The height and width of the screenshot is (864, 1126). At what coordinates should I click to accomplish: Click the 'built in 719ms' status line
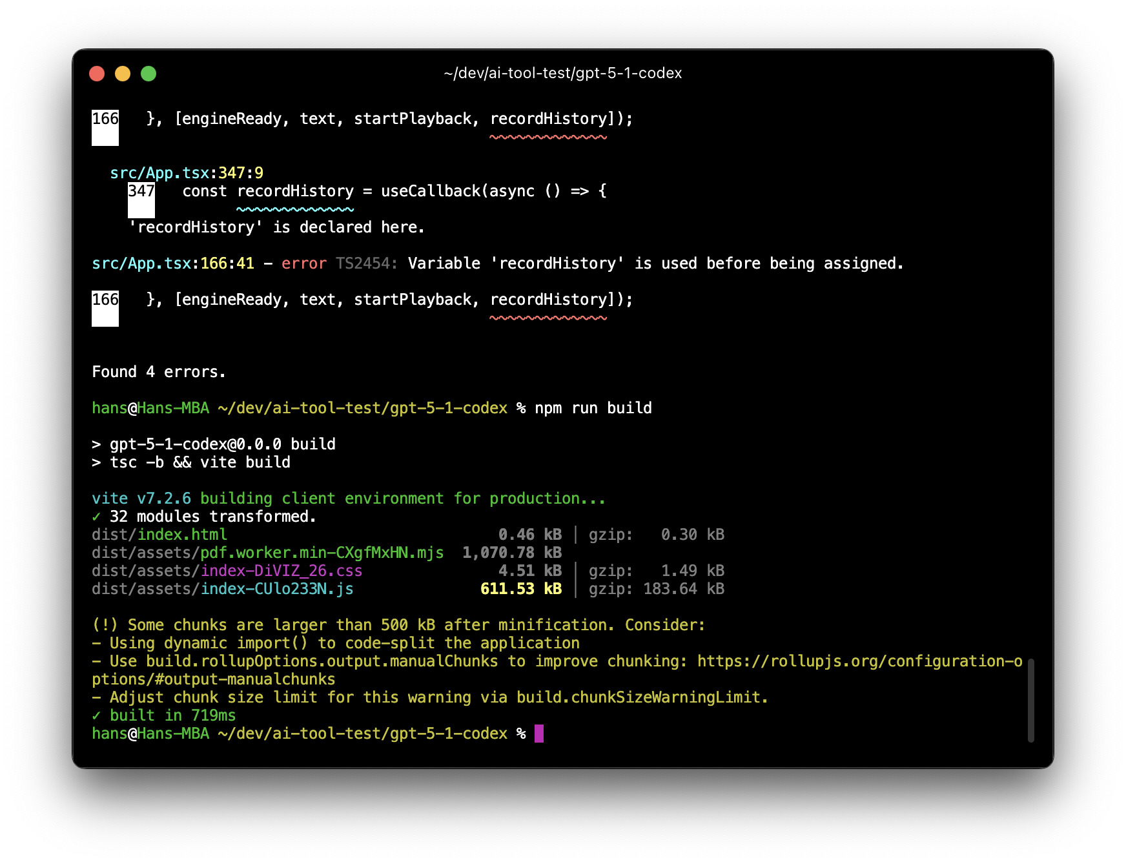click(x=172, y=715)
